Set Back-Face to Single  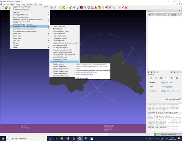click(164, 91)
